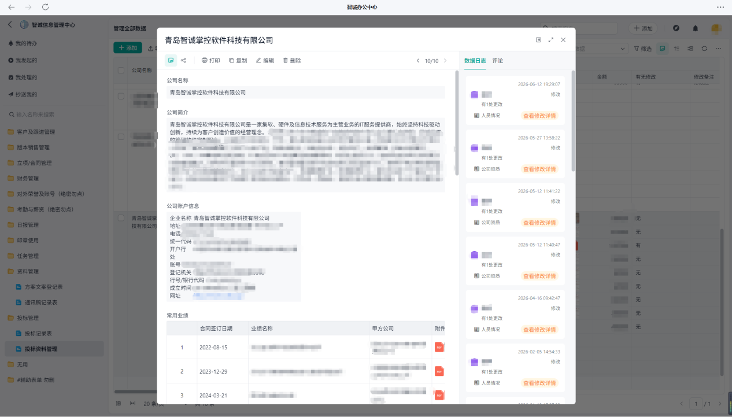Toggle the detail view icon in record toolbar
The width and height of the screenshot is (732, 417).
coord(171,60)
